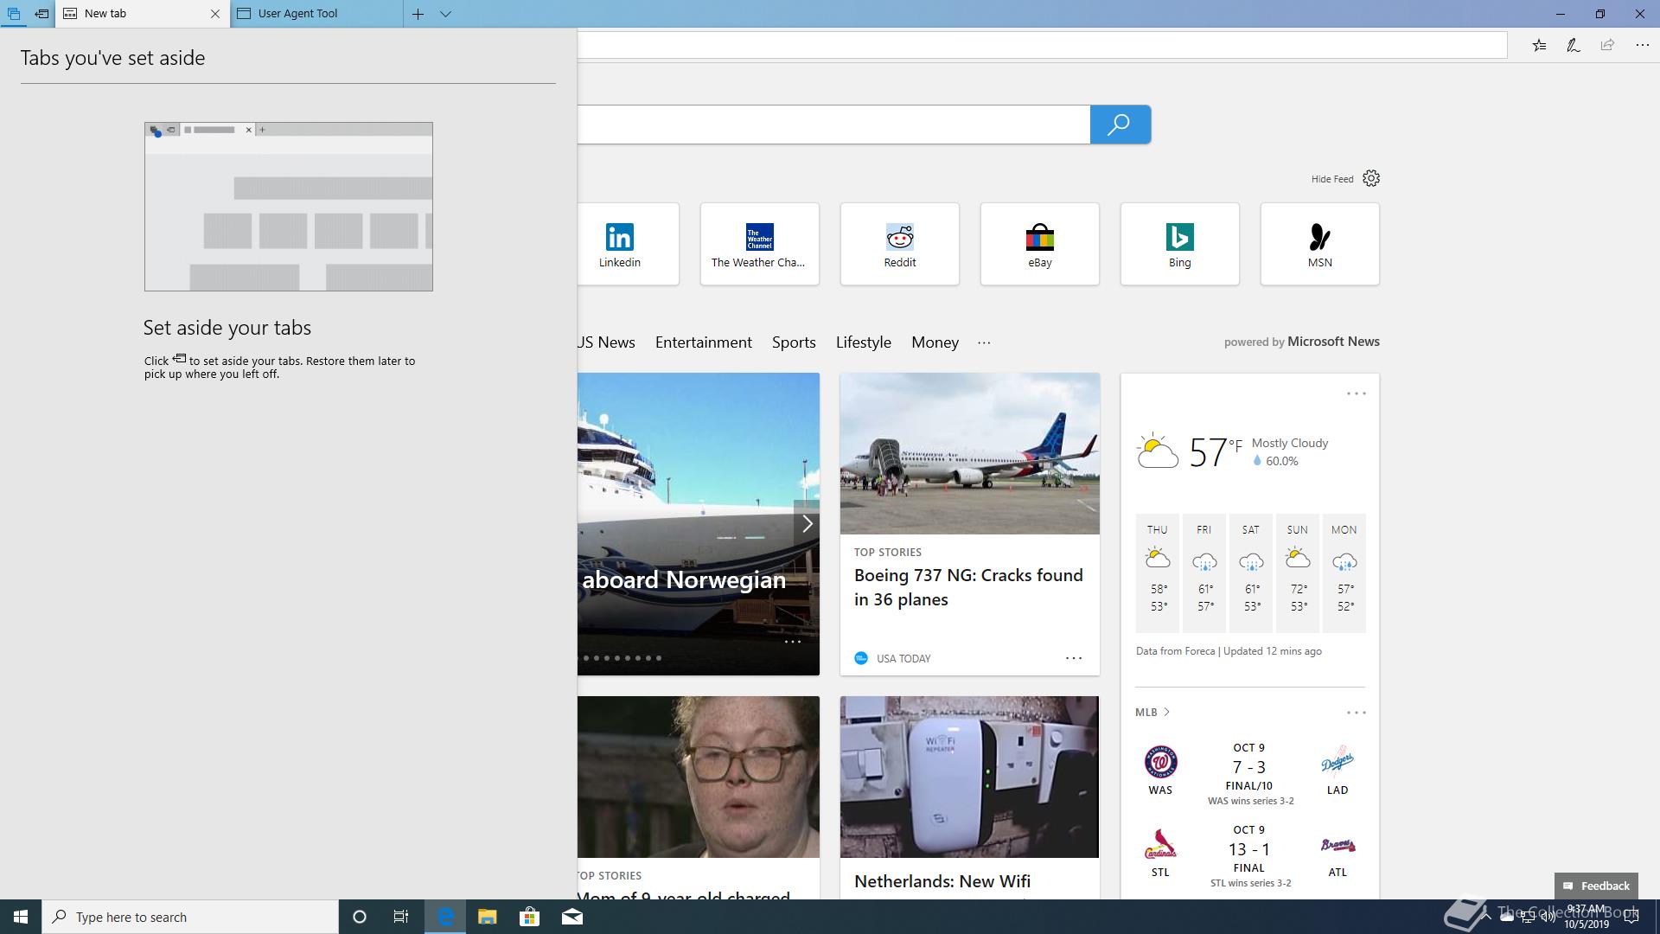Click inside the web search box
The width and height of the screenshot is (1660, 934).
[833, 125]
